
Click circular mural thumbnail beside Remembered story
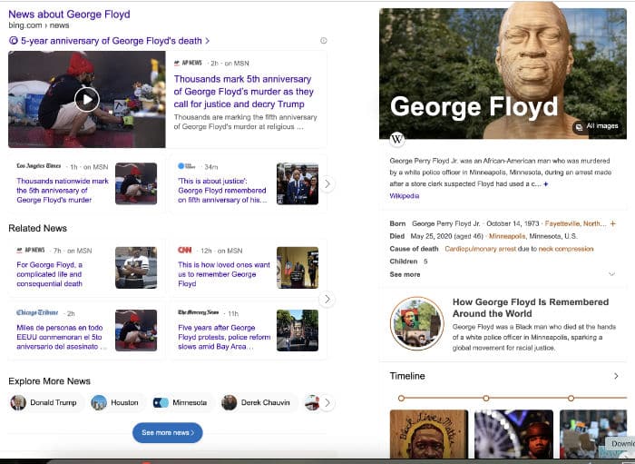pos(417,323)
